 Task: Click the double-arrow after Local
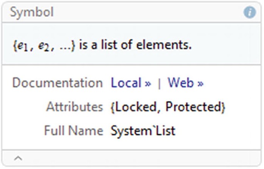tap(148, 84)
